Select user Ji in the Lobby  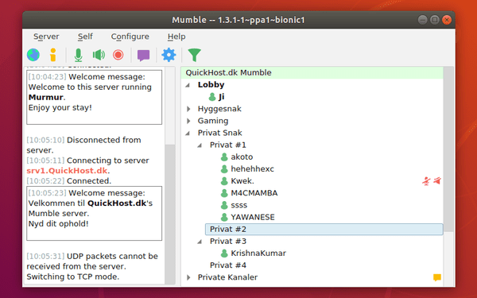coord(222,97)
